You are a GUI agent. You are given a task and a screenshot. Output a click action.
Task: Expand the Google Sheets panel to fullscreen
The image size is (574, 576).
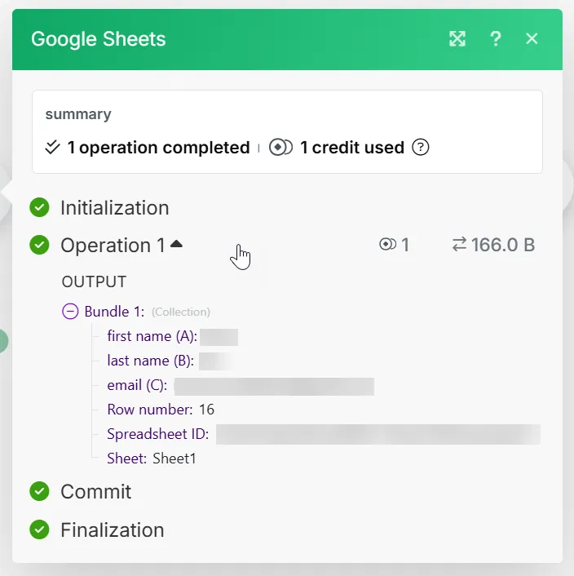pyautogui.click(x=457, y=38)
